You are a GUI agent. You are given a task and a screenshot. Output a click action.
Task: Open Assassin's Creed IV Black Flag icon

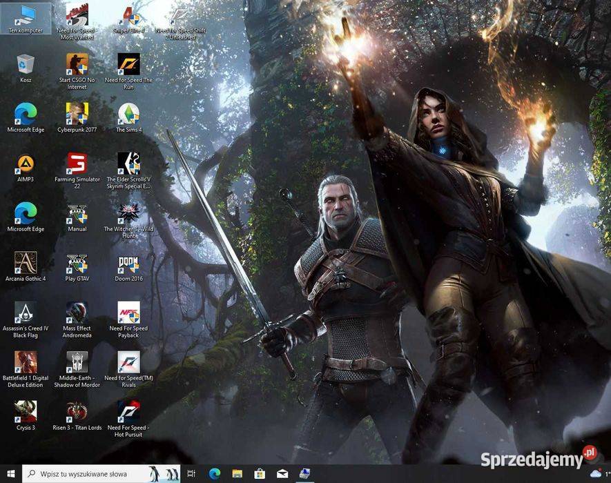[x=26, y=313]
